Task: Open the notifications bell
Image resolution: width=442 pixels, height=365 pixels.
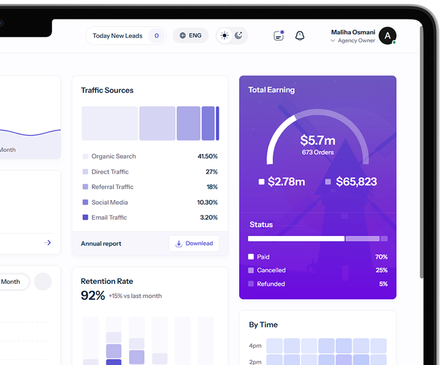Action: click(x=300, y=36)
